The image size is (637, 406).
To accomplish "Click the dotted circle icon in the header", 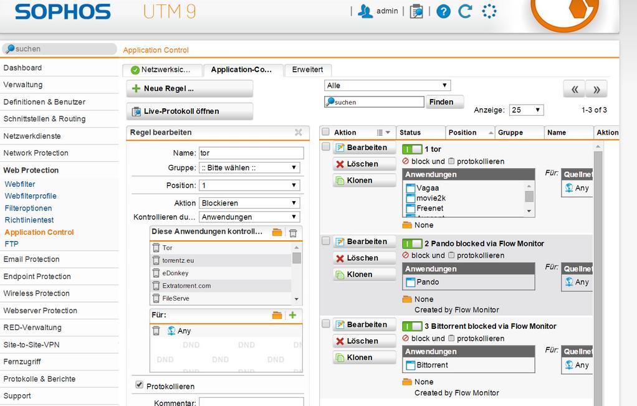I will tap(489, 11).
